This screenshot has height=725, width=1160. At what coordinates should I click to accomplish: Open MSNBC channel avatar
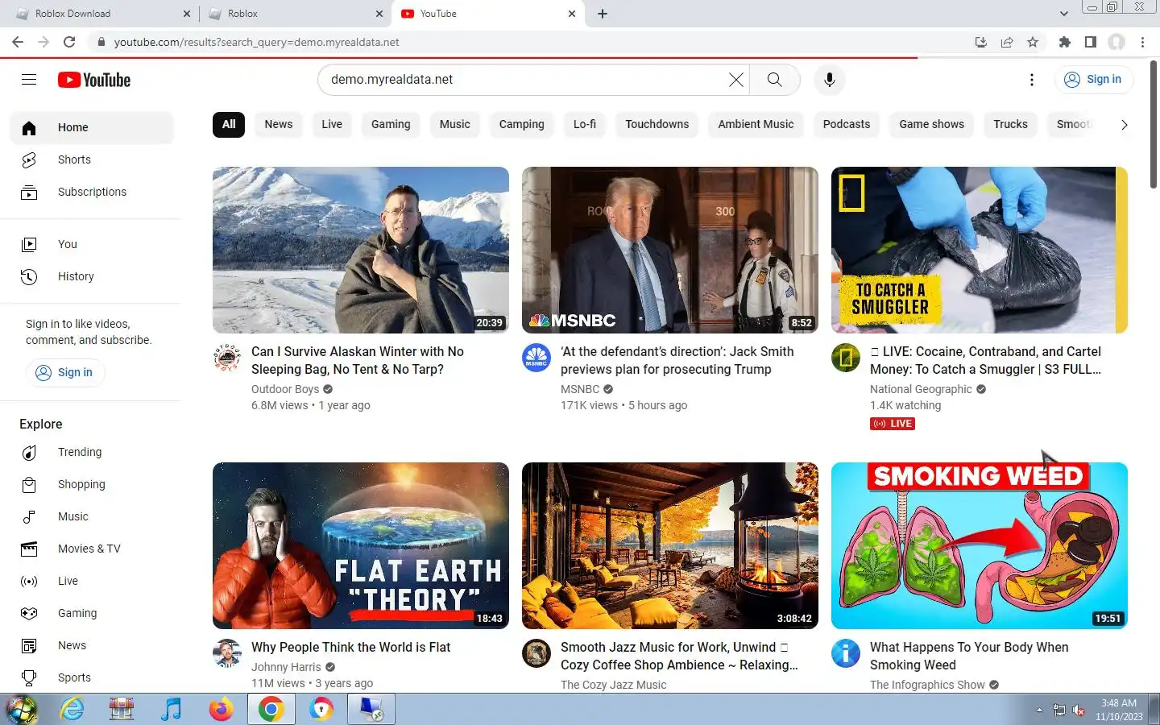pyautogui.click(x=536, y=358)
